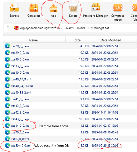This screenshot has width=137, height=152.
Task: Click Edge icon beside zse50lr_0_0.xml
Action: 7,146
